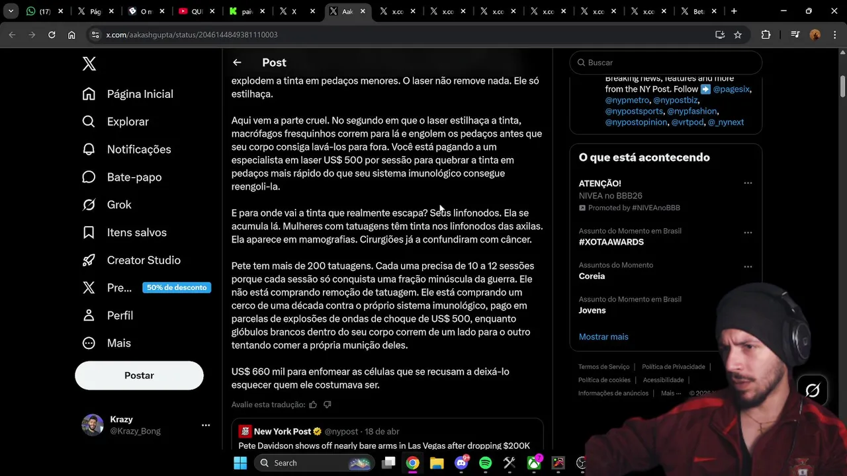Open the tab search dropdown

[11, 11]
